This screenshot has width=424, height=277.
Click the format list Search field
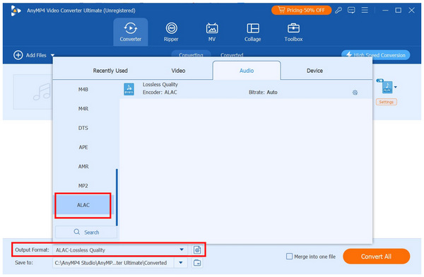coord(86,232)
